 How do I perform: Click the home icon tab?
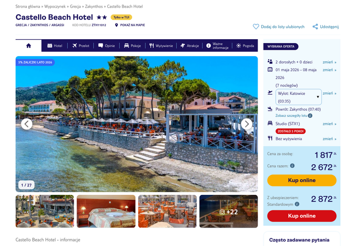[x=28, y=46]
